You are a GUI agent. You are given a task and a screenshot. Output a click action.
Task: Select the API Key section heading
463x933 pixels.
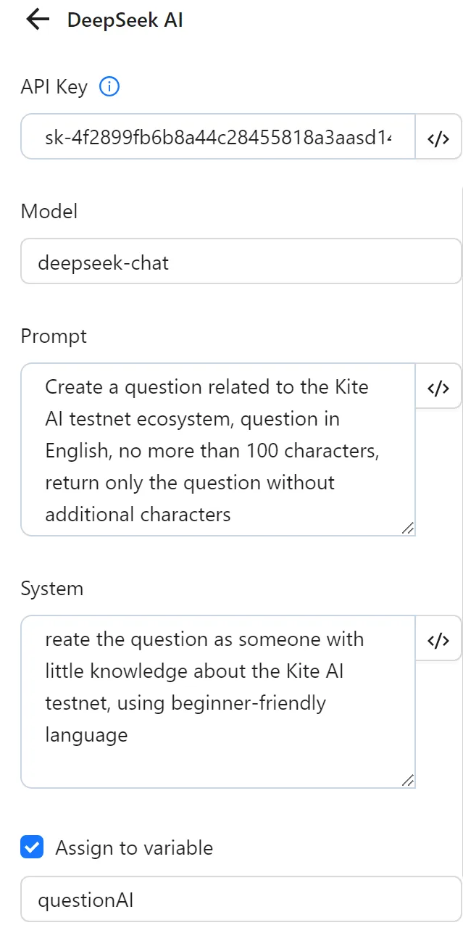tap(54, 86)
